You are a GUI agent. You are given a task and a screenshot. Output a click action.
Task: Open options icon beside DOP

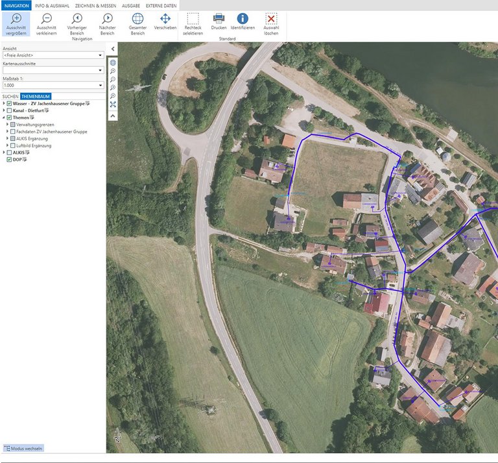[x=25, y=159]
